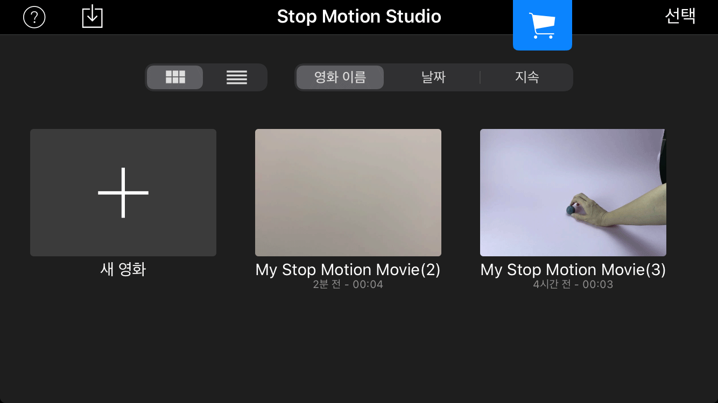Image resolution: width=718 pixels, height=403 pixels.
Task: Tap the import movie download icon
Action: pyautogui.click(x=92, y=17)
